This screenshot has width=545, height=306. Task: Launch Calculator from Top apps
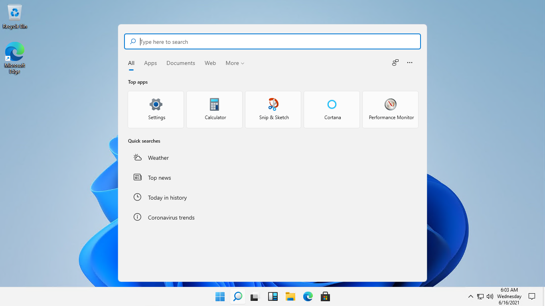click(214, 110)
